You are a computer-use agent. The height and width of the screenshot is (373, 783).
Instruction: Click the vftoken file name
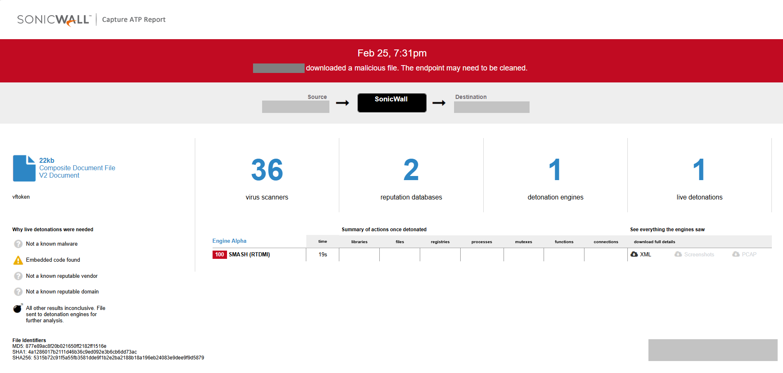point(21,197)
